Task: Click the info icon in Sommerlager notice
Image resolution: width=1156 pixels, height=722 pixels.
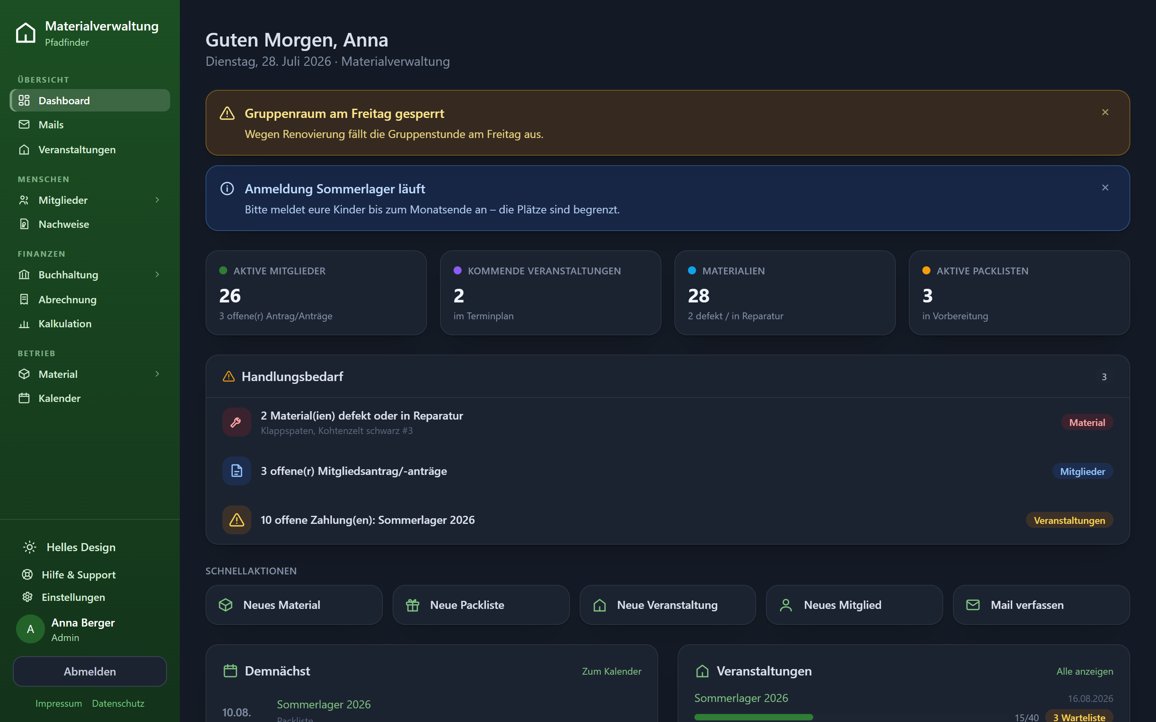Action: [x=227, y=189]
